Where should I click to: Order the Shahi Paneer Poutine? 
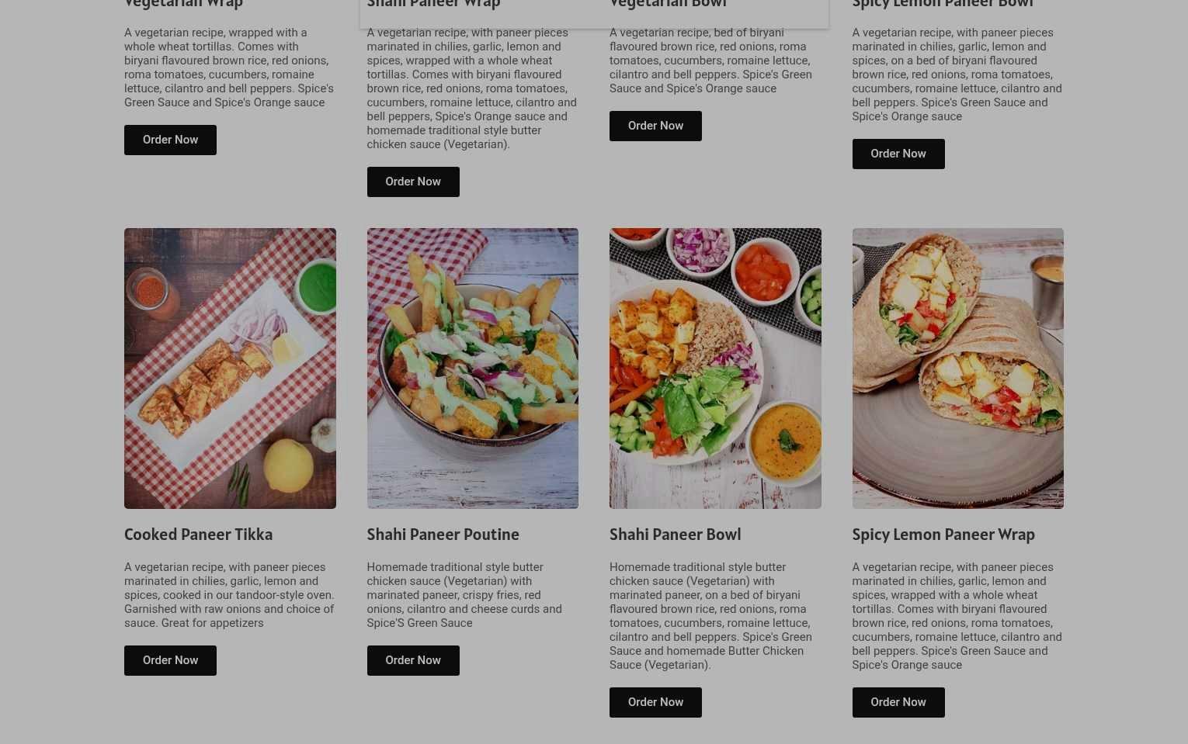413,660
